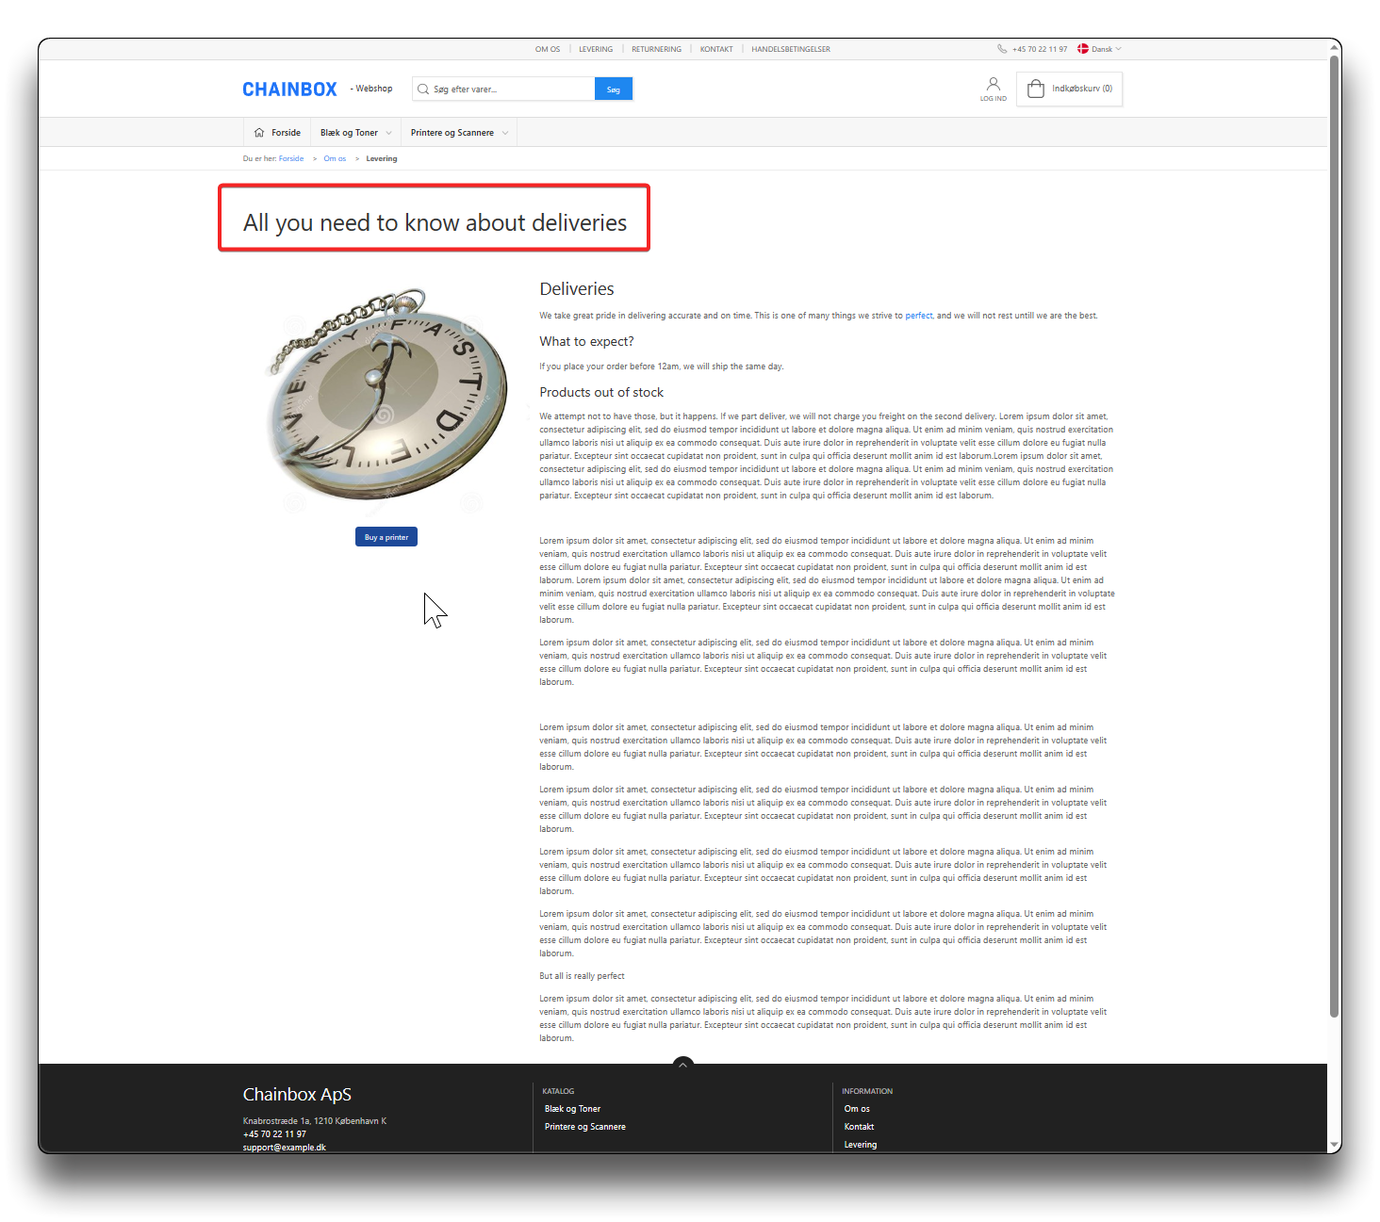This screenshot has width=1380, height=1222.
Task: Open the shopping basket Indkøbskurv
Action: (1069, 89)
